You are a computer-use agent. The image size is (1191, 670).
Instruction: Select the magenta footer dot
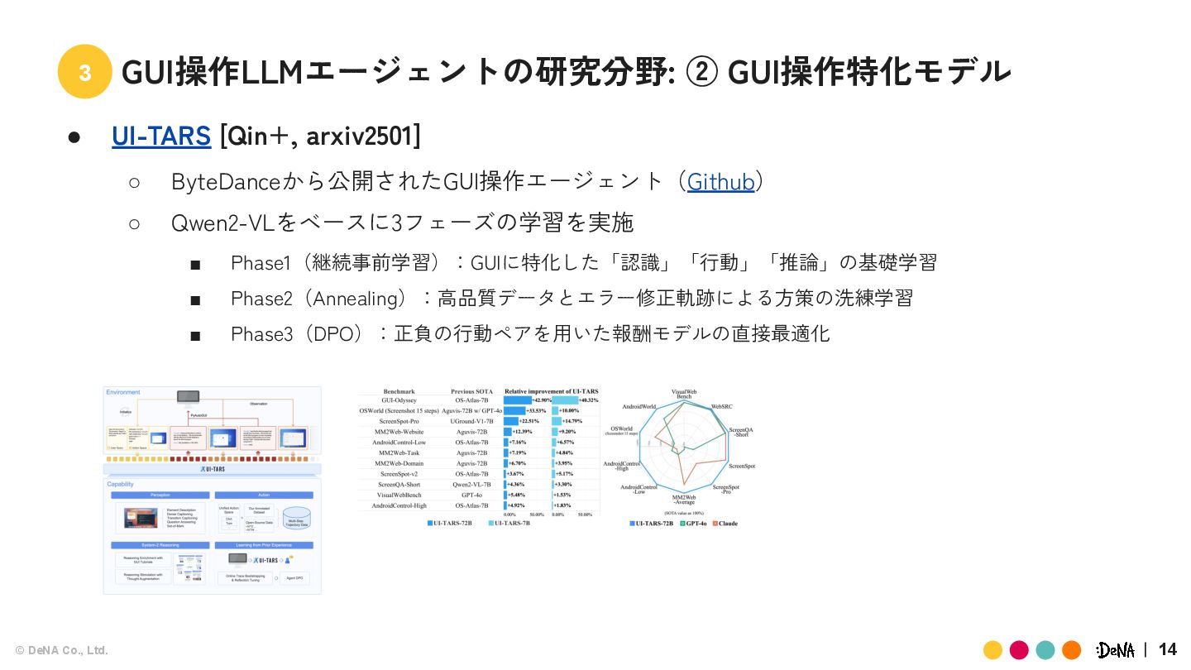pyautogui.click(x=1019, y=649)
